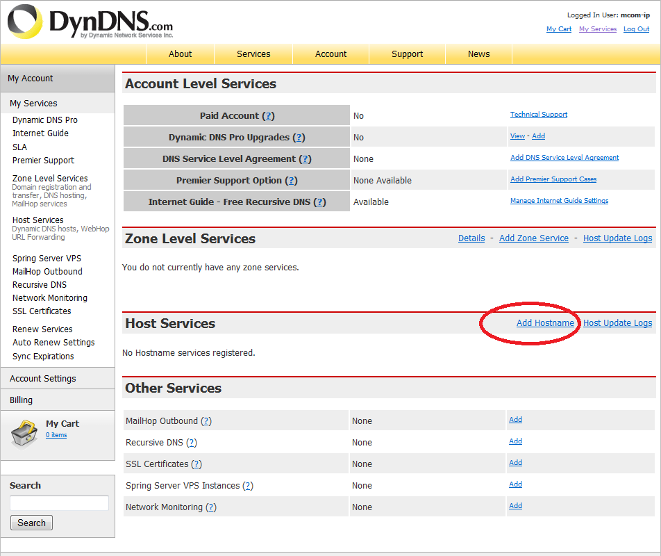Open the Account navigation menu
Viewport: 661px width, 556px height.
[330, 54]
